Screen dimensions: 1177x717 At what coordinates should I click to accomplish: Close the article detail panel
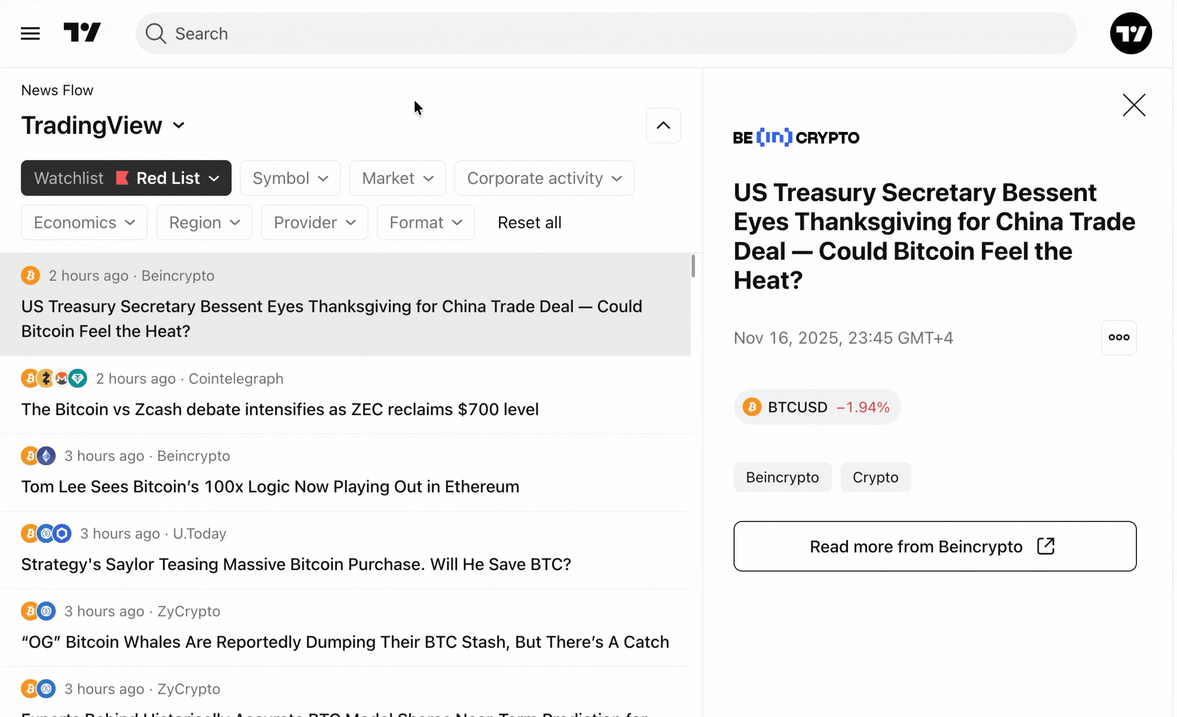[x=1134, y=105]
